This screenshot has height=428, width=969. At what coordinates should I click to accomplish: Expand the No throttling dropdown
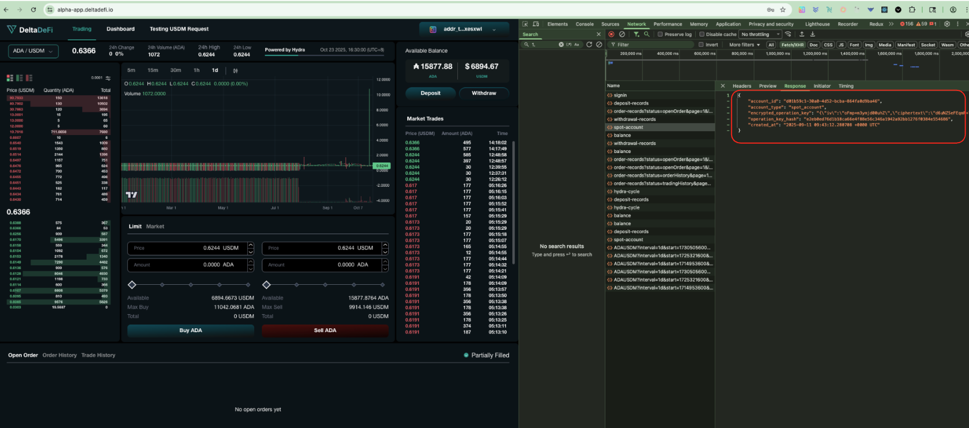[x=761, y=34]
